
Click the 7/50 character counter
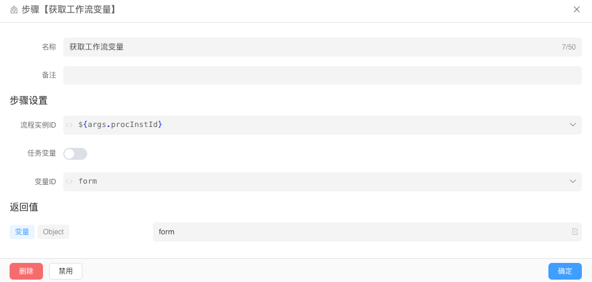click(x=568, y=47)
